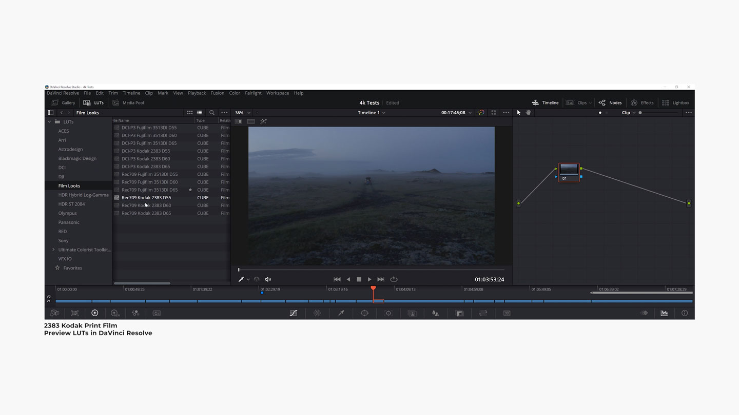Open the Playback menu
The width and height of the screenshot is (739, 415).
tap(197, 93)
